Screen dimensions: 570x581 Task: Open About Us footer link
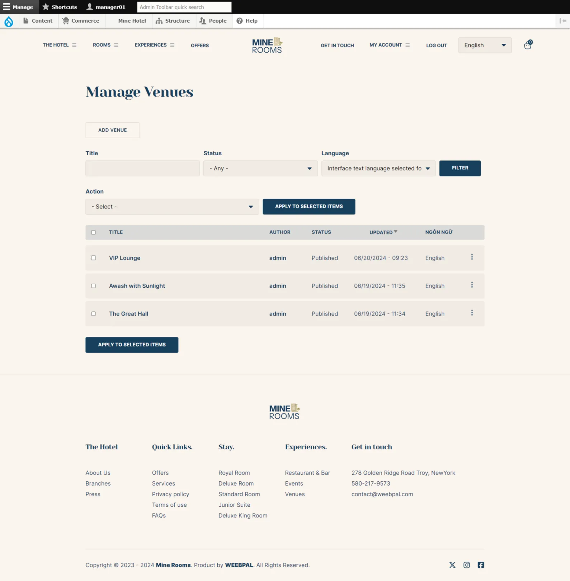coord(98,473)
